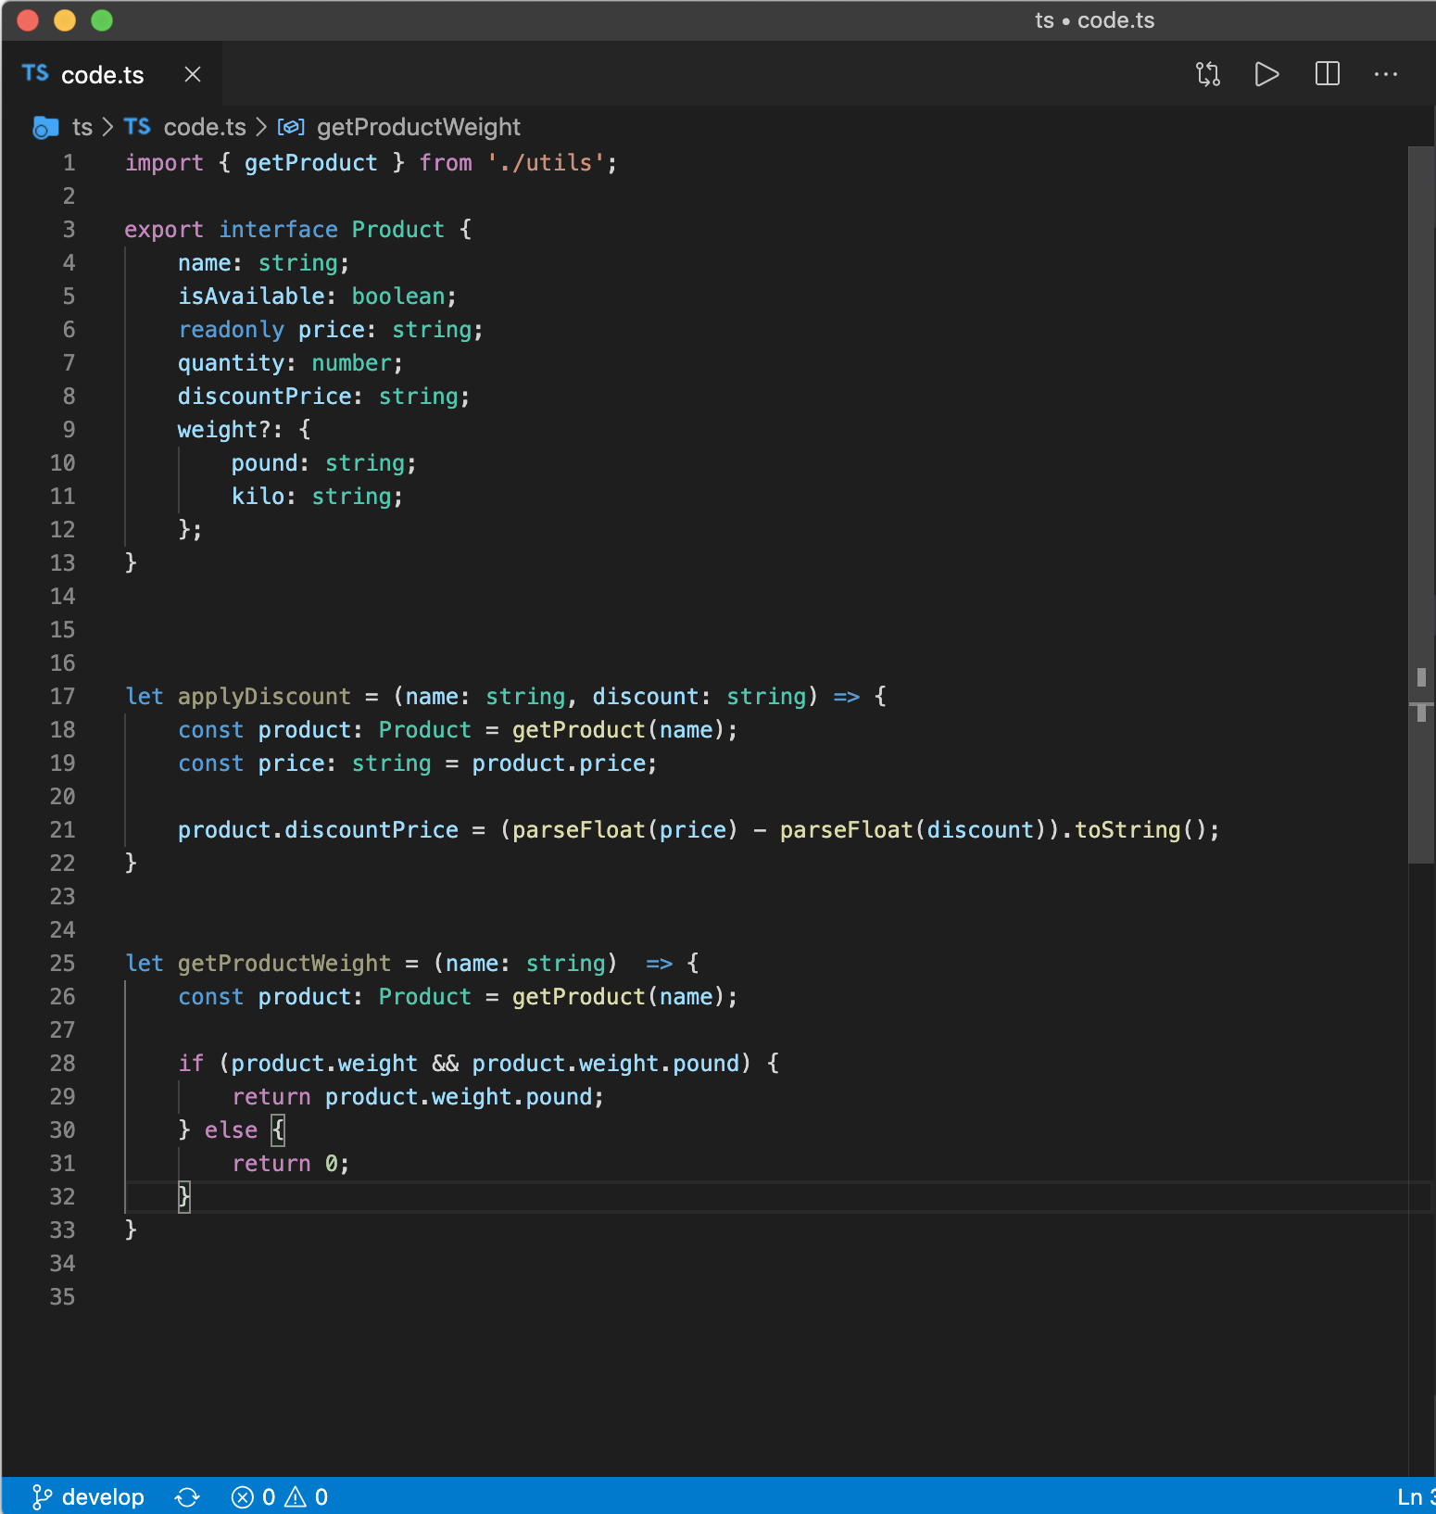This screenshot has width=1436, height=1514.
Task: Click 'product.weight.pound' return on line 29
Action: click(458, 1097)
